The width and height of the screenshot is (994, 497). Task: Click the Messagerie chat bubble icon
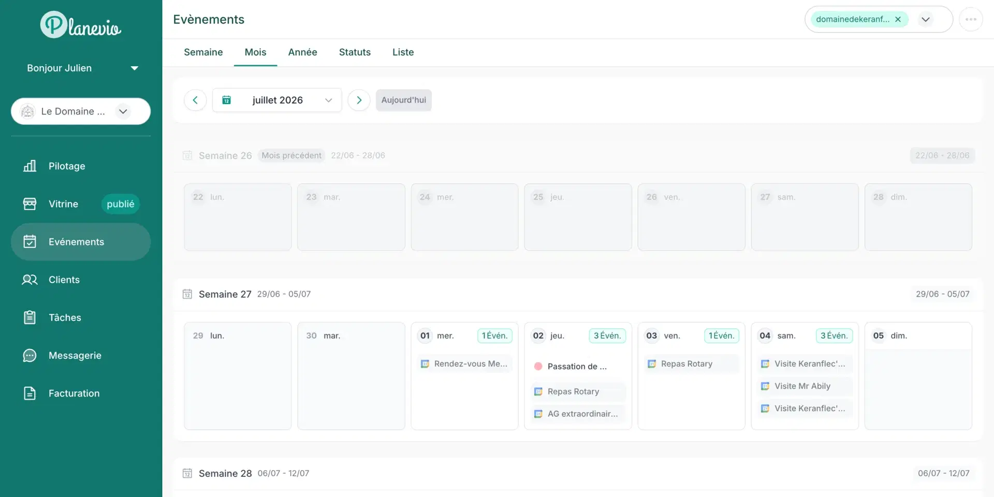point(30,356)
